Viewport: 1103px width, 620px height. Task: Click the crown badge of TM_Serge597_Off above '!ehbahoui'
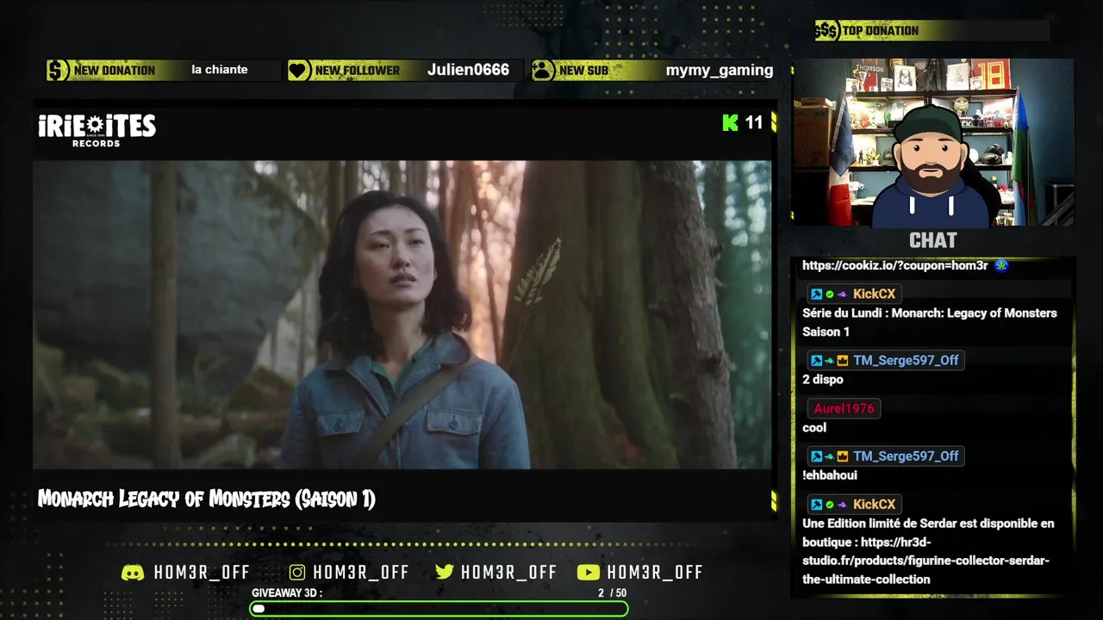pyautogui.click(x=843, y=456)
